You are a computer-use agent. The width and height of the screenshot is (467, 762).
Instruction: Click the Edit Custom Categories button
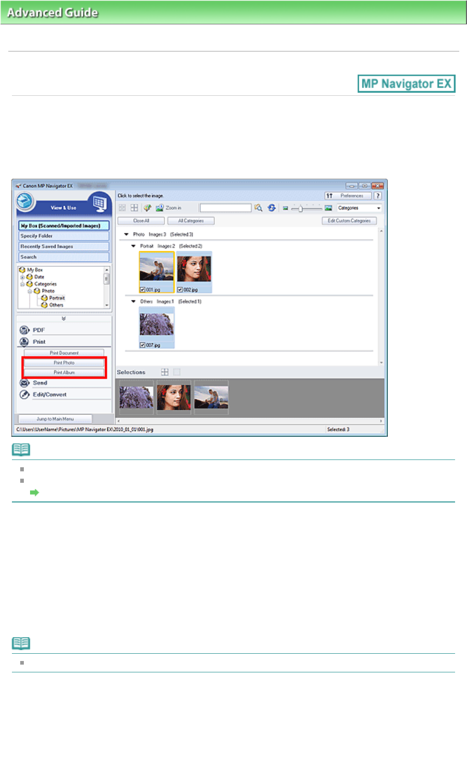click(349, 221)
